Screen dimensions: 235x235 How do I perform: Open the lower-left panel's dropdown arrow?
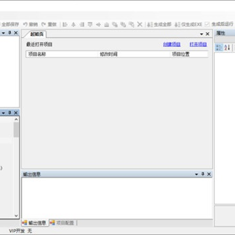click(x=3, y=113)
